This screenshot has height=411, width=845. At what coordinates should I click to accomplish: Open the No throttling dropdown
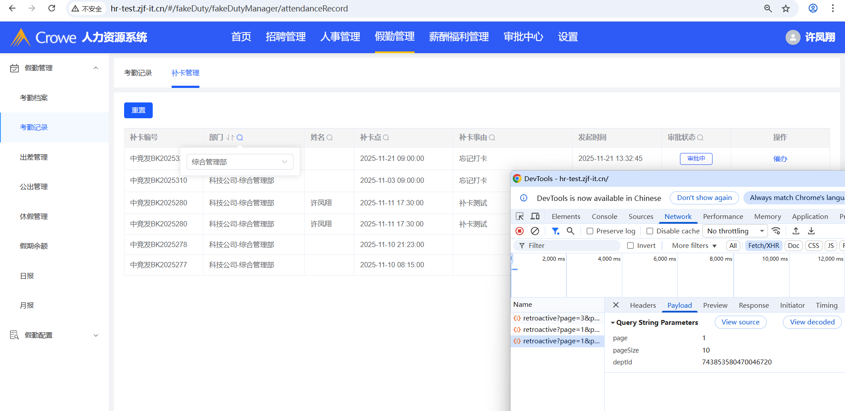click(x=735, y=231)
